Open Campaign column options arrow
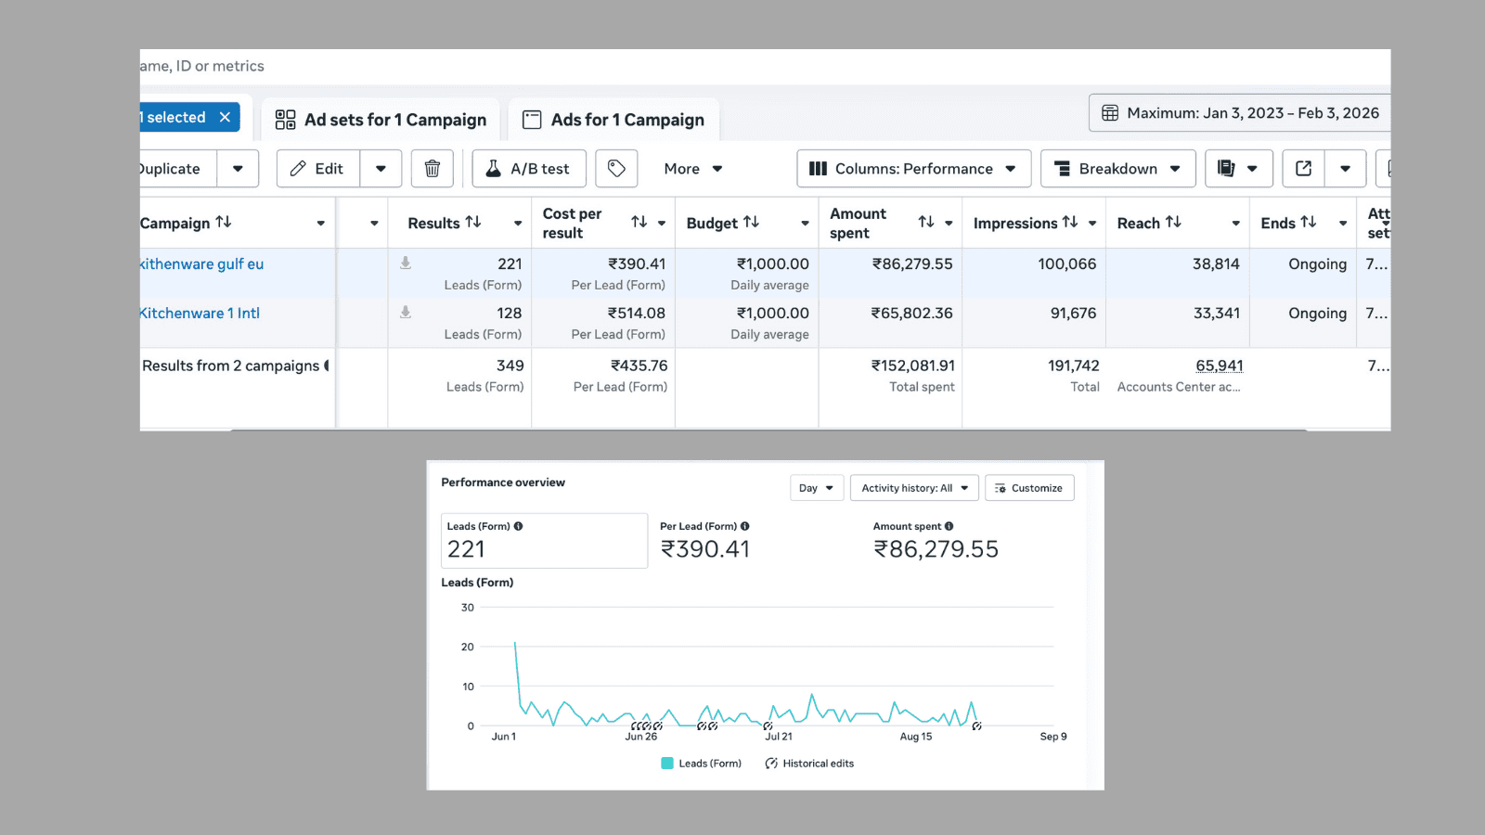This screenshot has width=1485, height=835. (320, 224)
